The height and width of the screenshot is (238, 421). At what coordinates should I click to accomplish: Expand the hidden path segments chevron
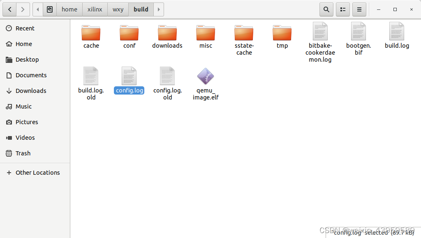point(37,9)
